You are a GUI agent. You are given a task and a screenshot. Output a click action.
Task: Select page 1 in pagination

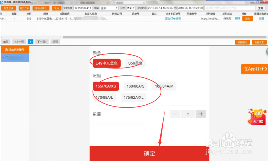[x=31, y=42]
